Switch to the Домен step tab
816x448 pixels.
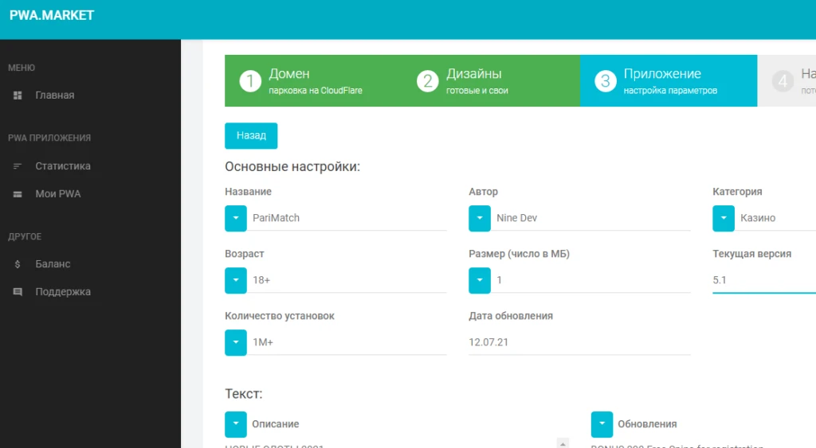click(x=313, y=80)
